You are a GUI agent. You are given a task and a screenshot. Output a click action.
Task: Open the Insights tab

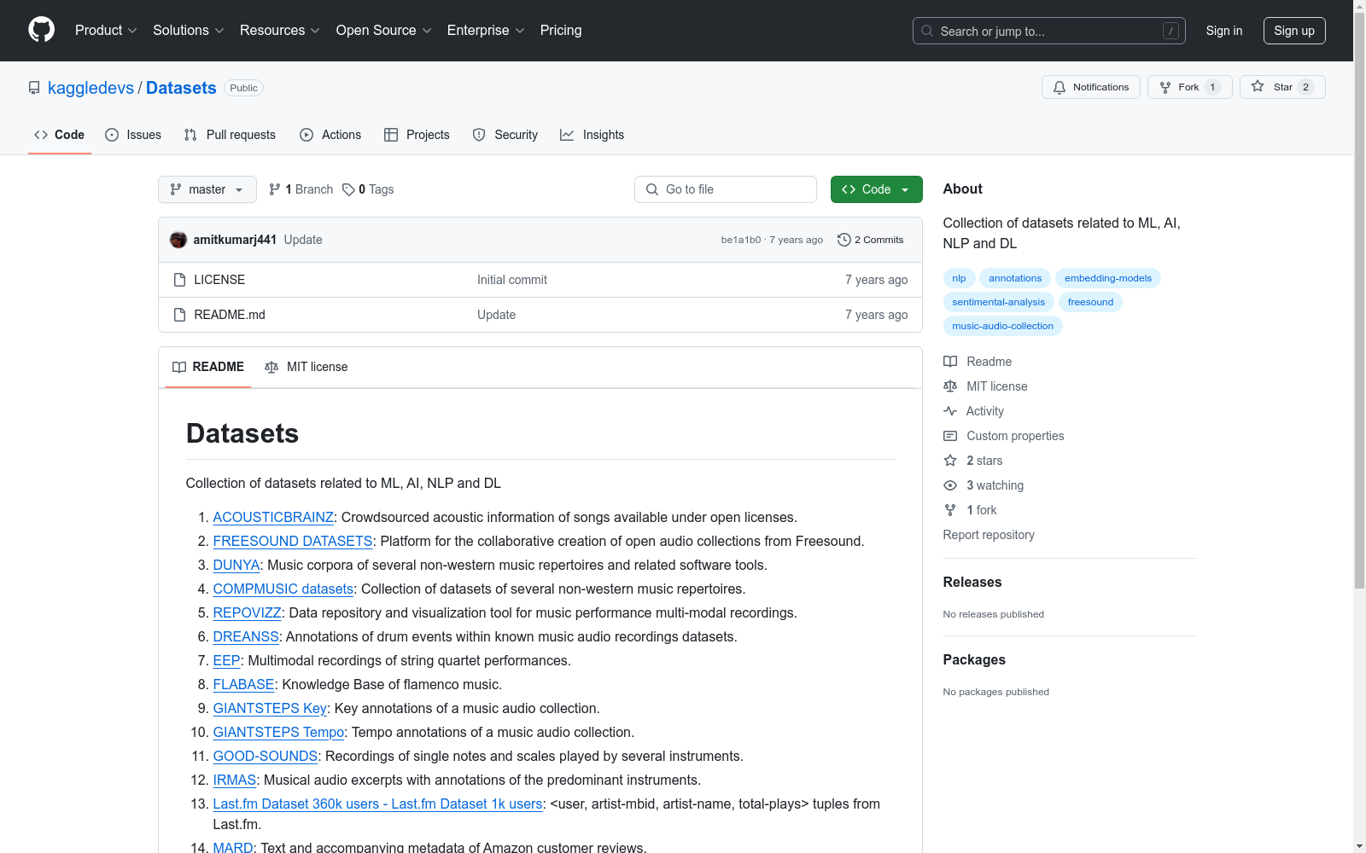click(x=593, y=135)
